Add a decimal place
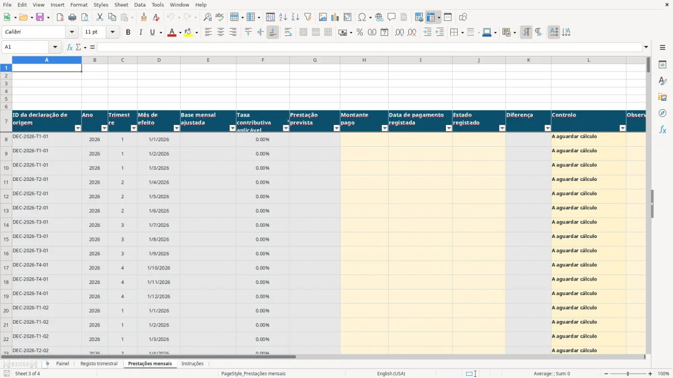The height and width of the screenshot is (378, 673). pyautogui.click(x=399, y=32)
